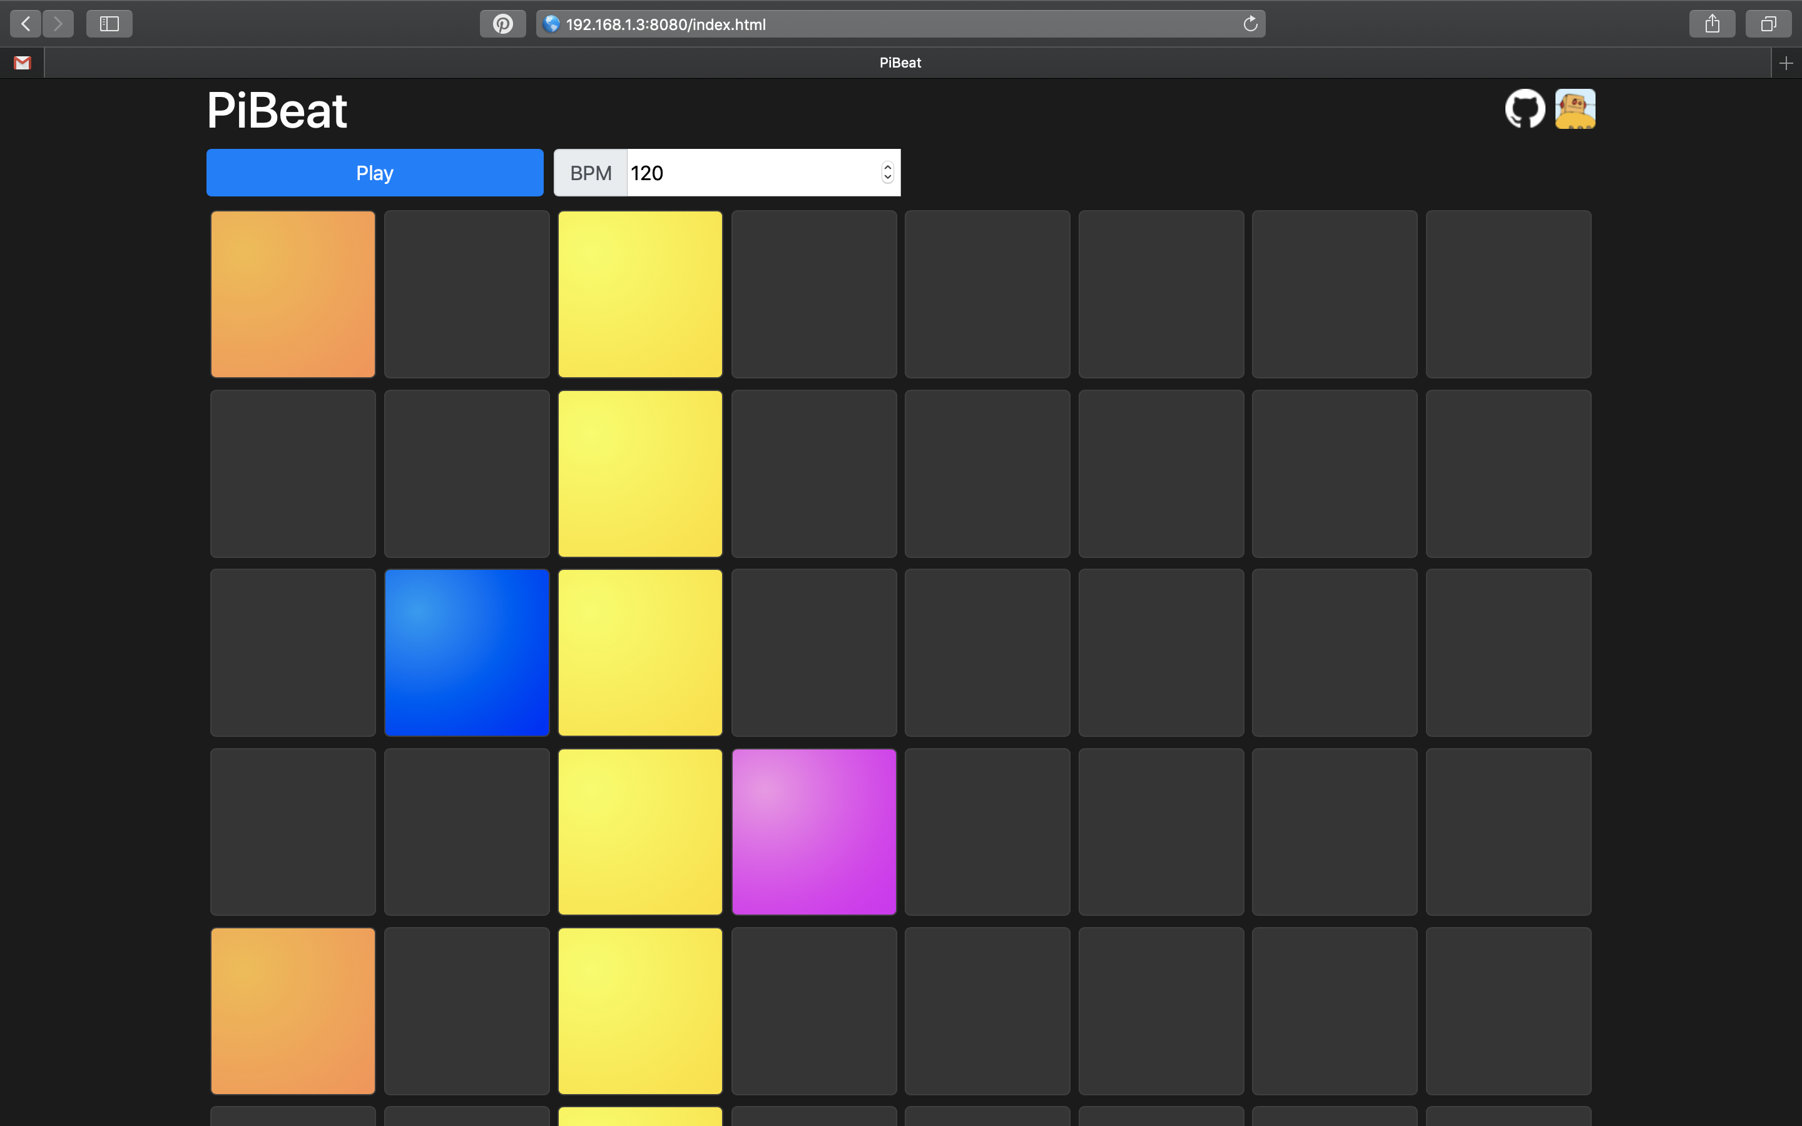1802x1126 pixels.
Task: Click the robot avatar icon
Action: tap(1574, 109)
